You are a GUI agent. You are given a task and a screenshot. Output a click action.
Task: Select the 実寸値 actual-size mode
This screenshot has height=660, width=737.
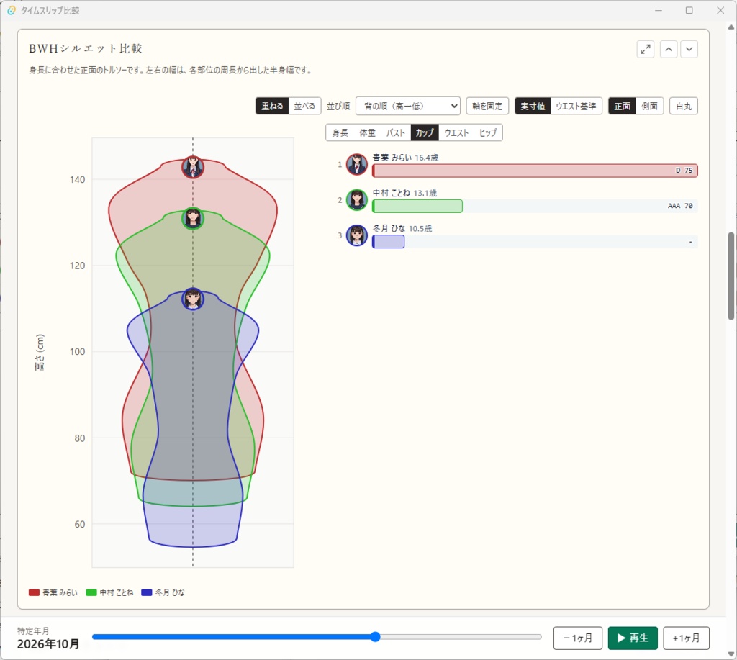[533, 107]
